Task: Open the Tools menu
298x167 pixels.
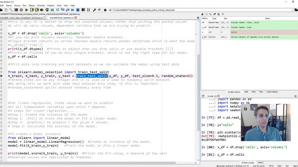Action: tap(59, 6)
